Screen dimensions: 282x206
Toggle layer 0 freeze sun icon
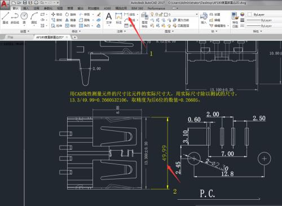[x=157, y=14]
